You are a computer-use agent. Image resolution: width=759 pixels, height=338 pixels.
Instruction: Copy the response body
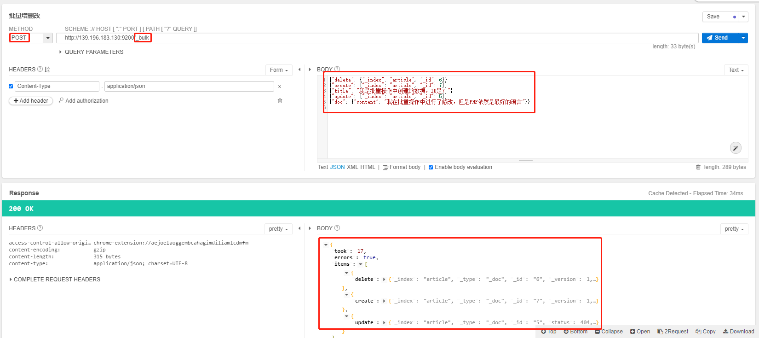tap(706, 332)
